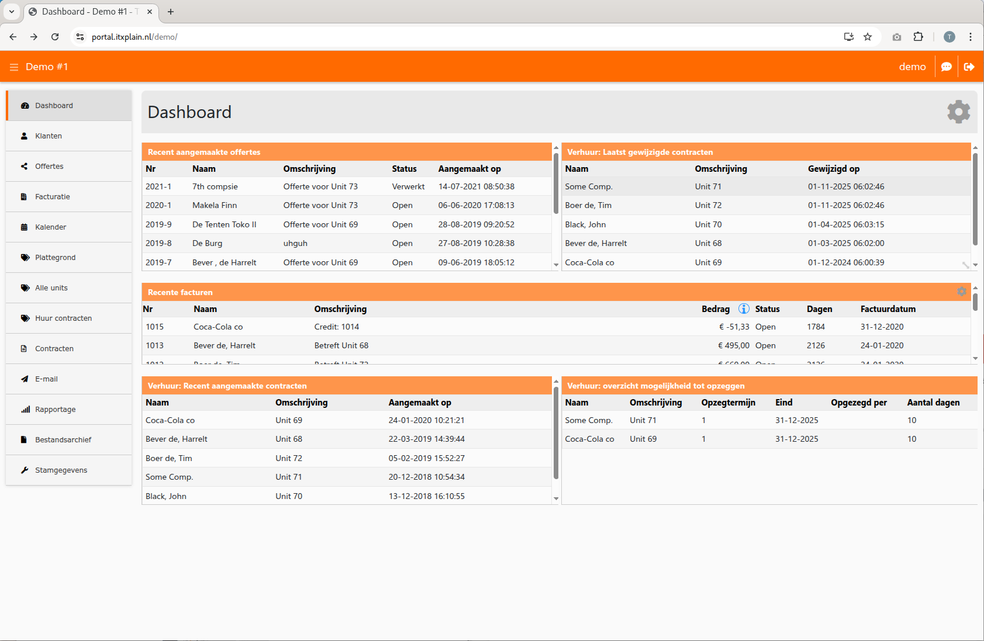984x641 pixels.
Task: Open the browser extensions puzzle icon
Action: [x=918, y=37]
